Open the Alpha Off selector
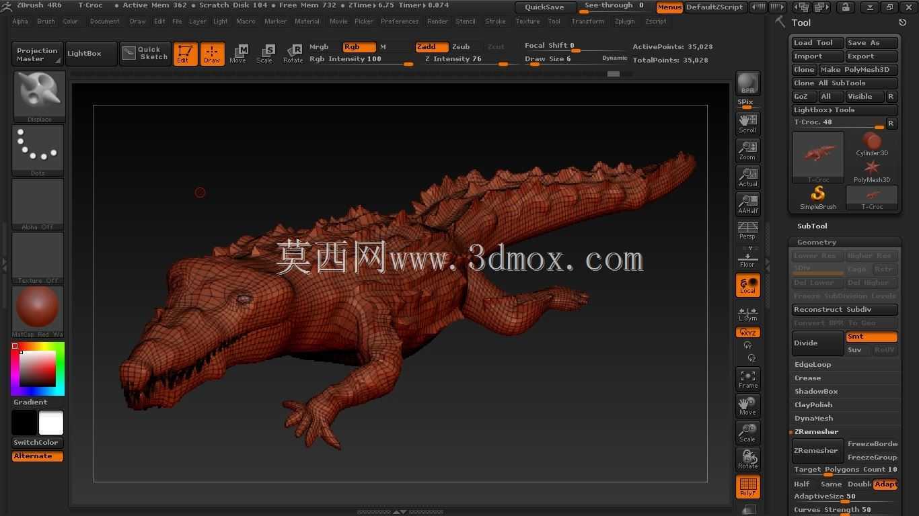Image resolution: width=919 pixels, height=516 pixels. 38,204
